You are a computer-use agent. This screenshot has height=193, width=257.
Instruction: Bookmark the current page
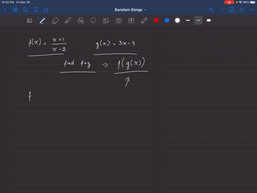[x=35, y=10]
